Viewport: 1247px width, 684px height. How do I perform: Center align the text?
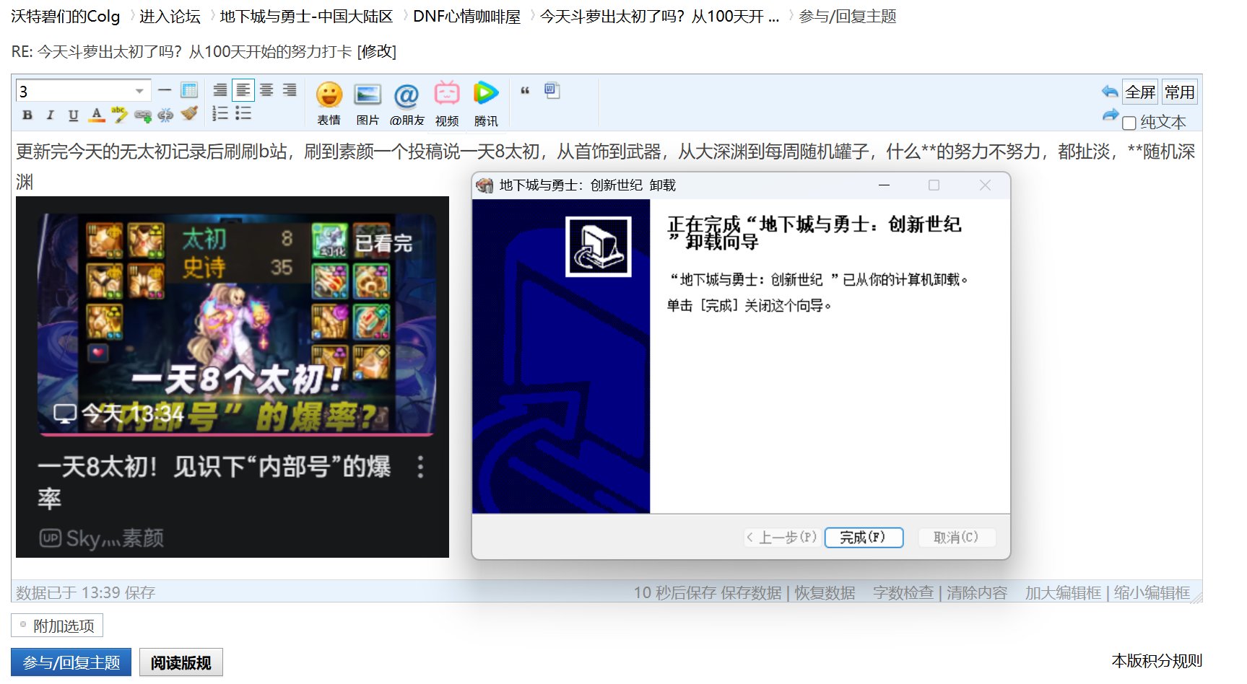pyautogui.click(x=266, y=90)
